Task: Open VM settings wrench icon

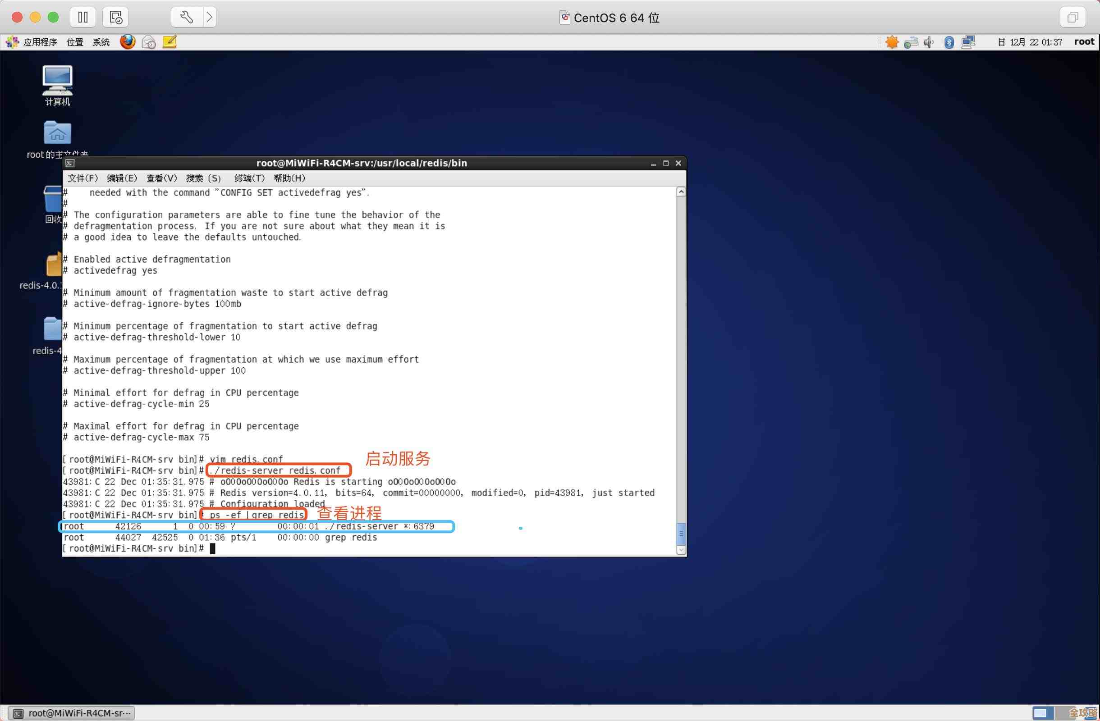Action: 187,18
